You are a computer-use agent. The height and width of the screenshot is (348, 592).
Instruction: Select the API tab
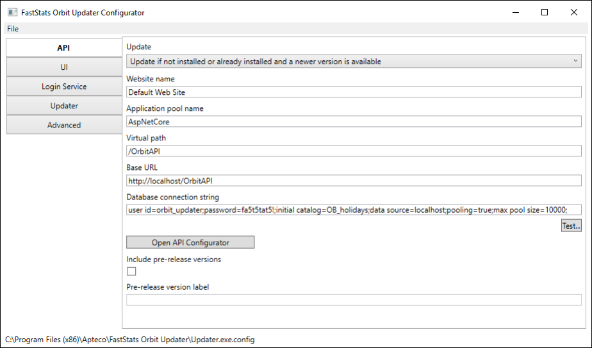[x=64, y=47]
